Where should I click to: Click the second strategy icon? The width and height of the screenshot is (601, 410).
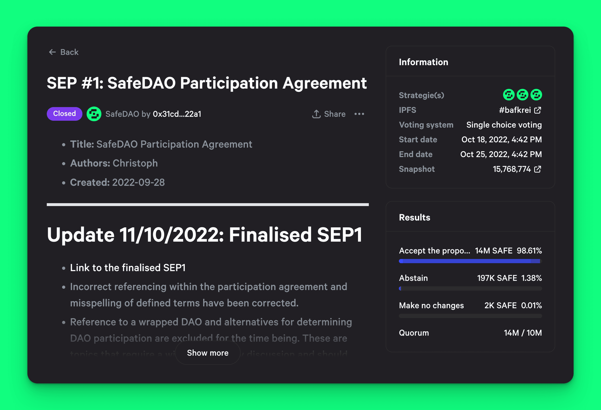(522, 95)
